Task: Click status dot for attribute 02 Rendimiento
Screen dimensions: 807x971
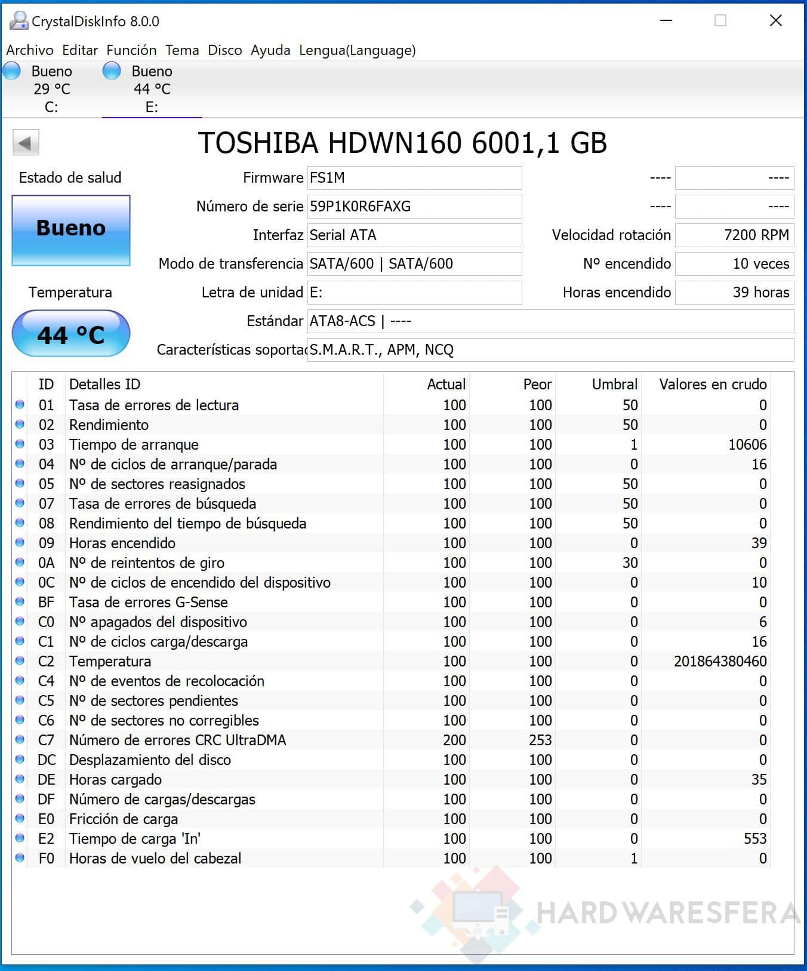Action: [20, 425]
